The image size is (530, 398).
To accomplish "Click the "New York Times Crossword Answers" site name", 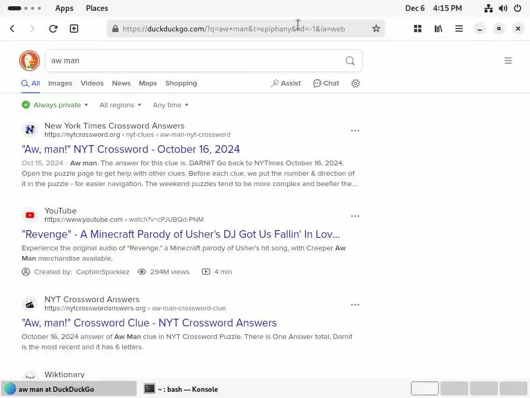I will pyautogui.click(x=114, y=126).
